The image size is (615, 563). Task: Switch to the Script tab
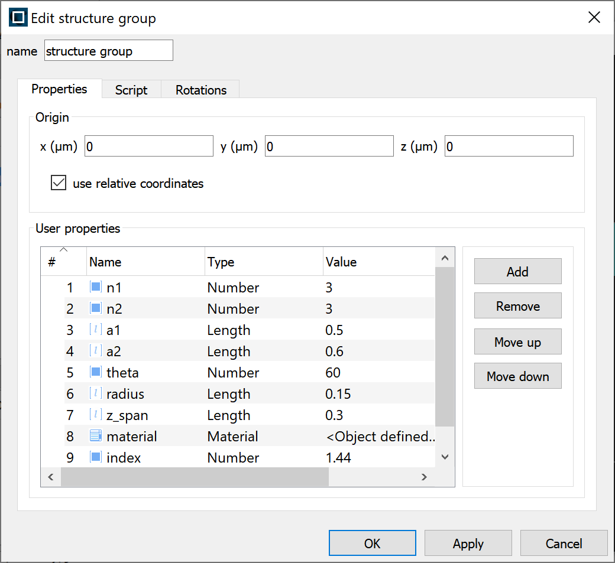pos(131,90)
